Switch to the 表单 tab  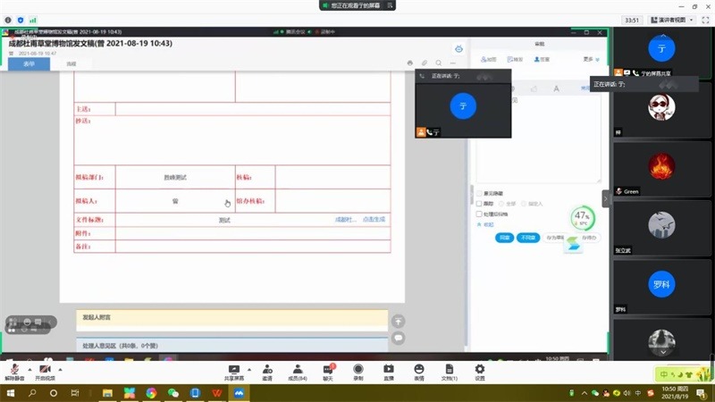coord(29,64)
